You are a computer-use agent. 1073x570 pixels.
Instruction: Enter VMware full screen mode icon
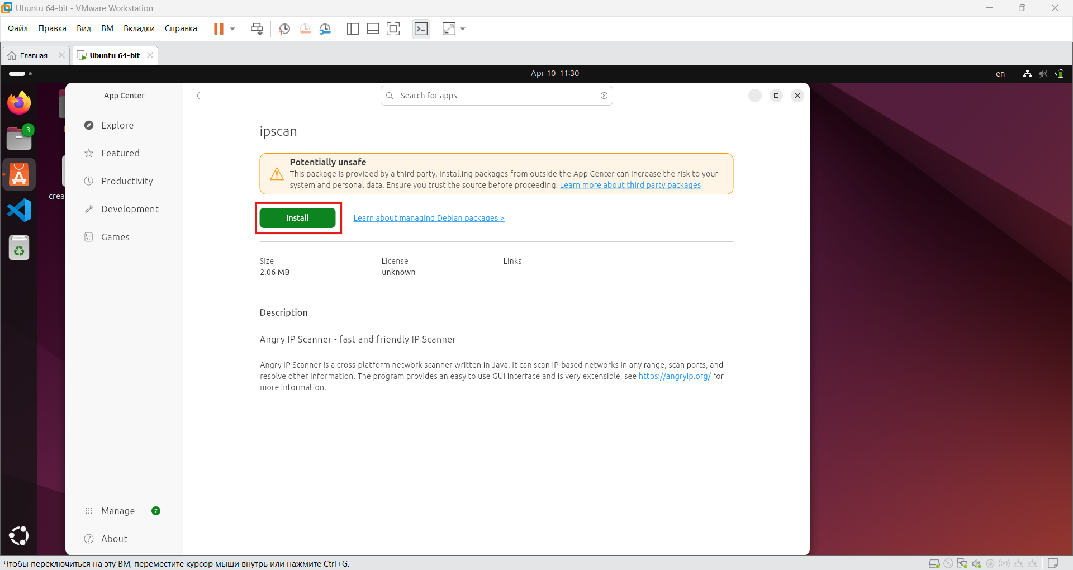393,29
